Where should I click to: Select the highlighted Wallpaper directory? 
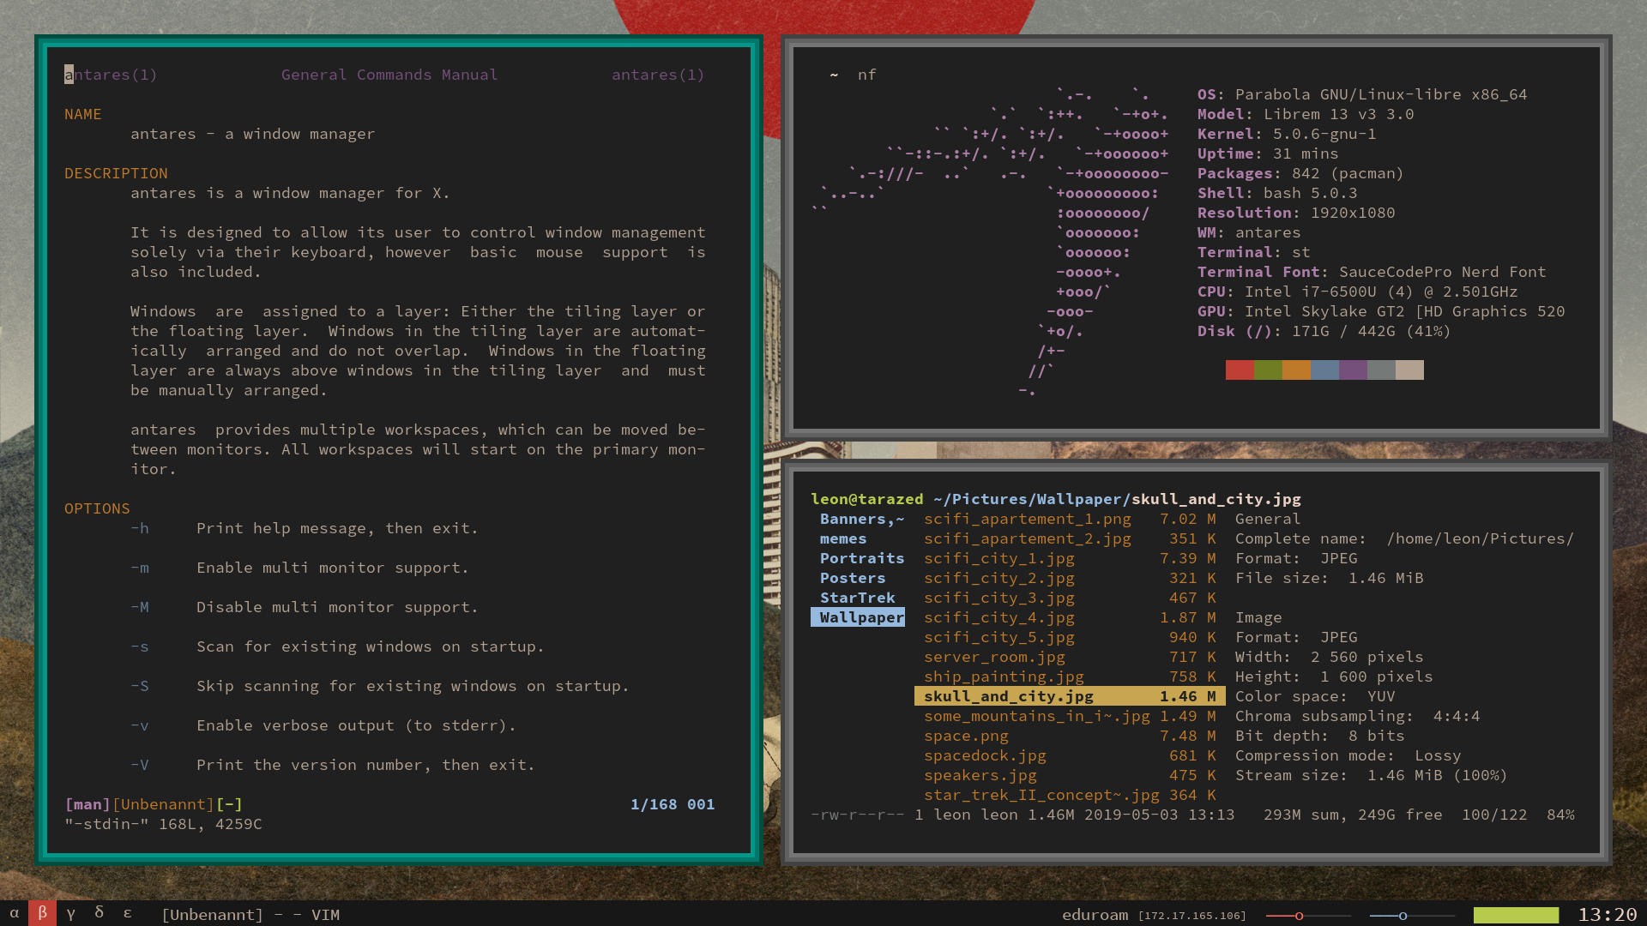click(x=860, y=617)
